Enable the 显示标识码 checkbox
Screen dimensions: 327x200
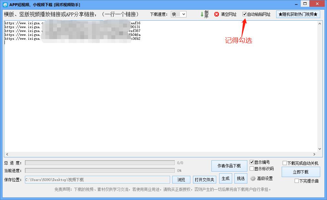(252, 168)
